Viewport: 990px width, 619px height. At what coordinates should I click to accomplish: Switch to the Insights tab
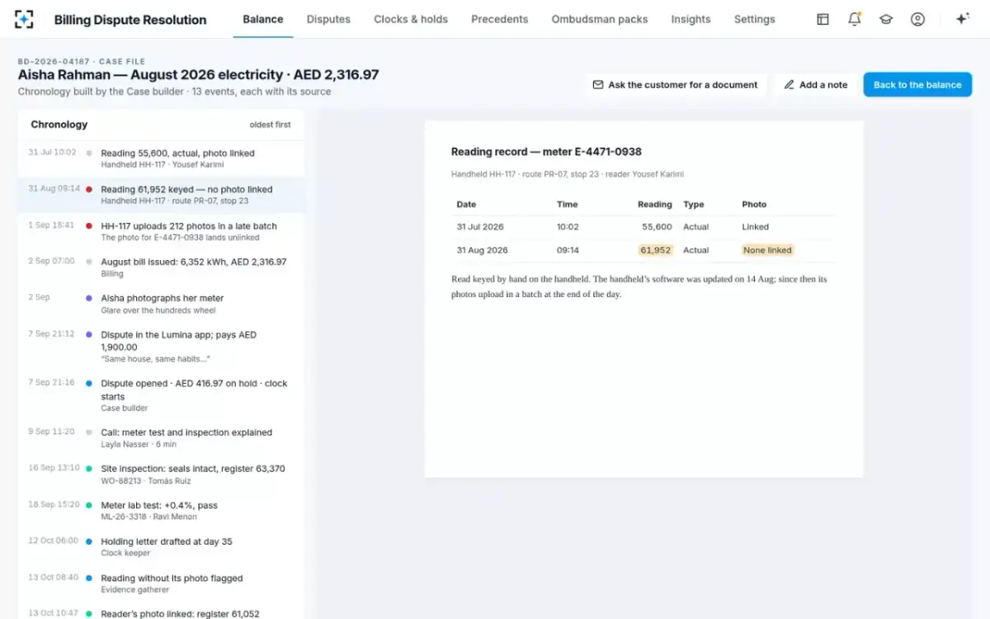pos(691,19)
